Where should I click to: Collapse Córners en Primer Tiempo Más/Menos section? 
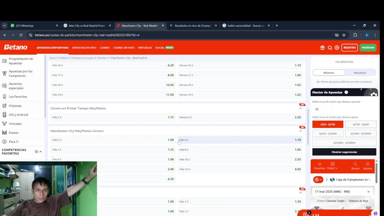[x=300, y=108]
